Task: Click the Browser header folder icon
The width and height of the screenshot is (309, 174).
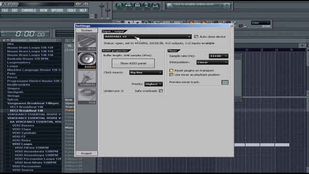Action: [x=8, y=40]
